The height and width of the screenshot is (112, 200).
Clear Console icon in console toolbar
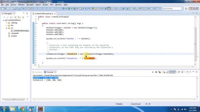tap(164, 72)
